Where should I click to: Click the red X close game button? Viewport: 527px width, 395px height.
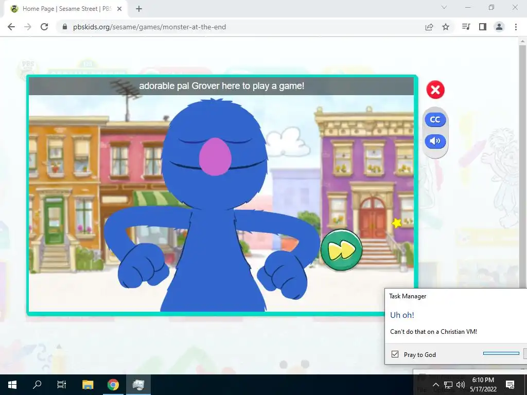click(435, 89)
